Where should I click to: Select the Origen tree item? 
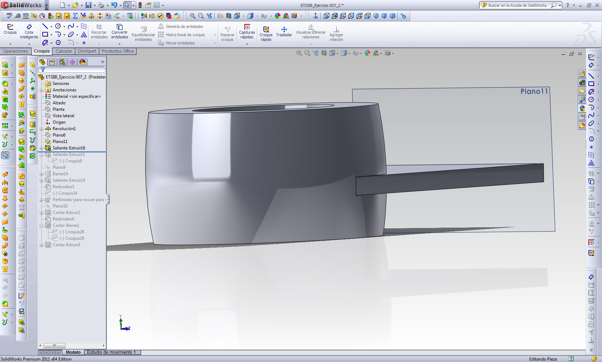[x=59, y=122]
